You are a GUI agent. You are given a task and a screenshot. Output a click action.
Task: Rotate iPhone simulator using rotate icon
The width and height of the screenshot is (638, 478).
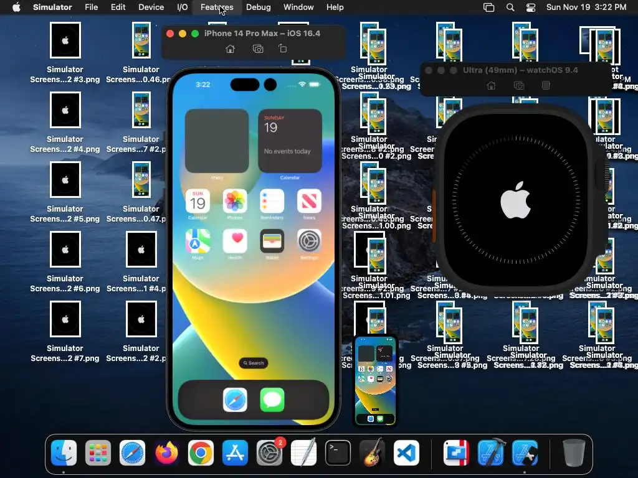coord(283,49)
